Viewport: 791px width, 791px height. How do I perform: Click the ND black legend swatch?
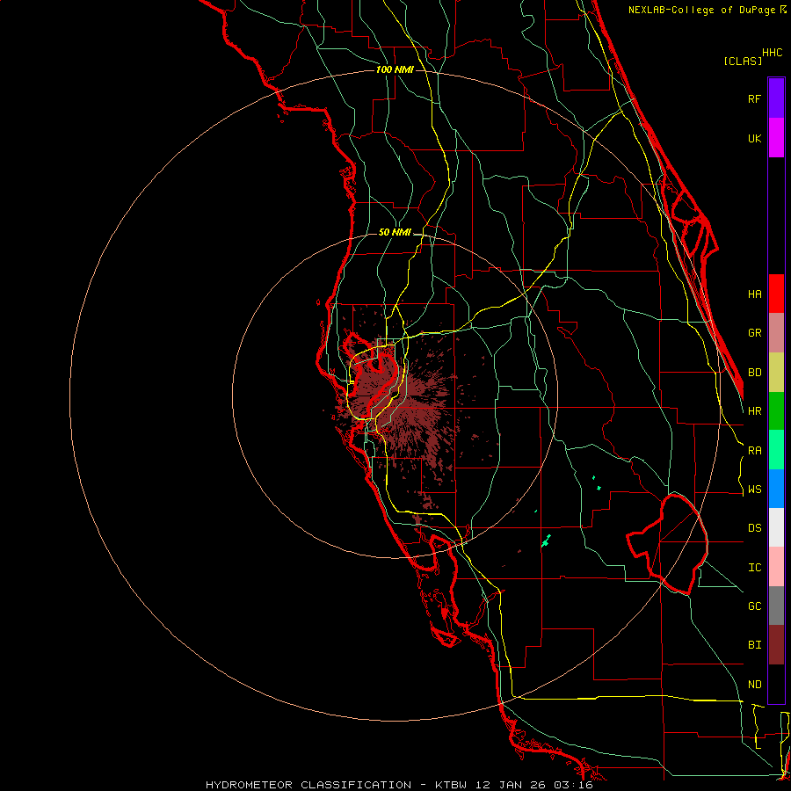(776, 684)
